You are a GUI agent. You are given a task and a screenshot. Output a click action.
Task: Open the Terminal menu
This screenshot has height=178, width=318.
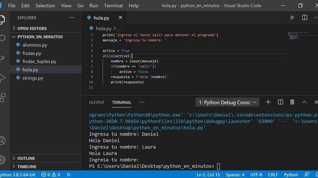pos(113,5)
